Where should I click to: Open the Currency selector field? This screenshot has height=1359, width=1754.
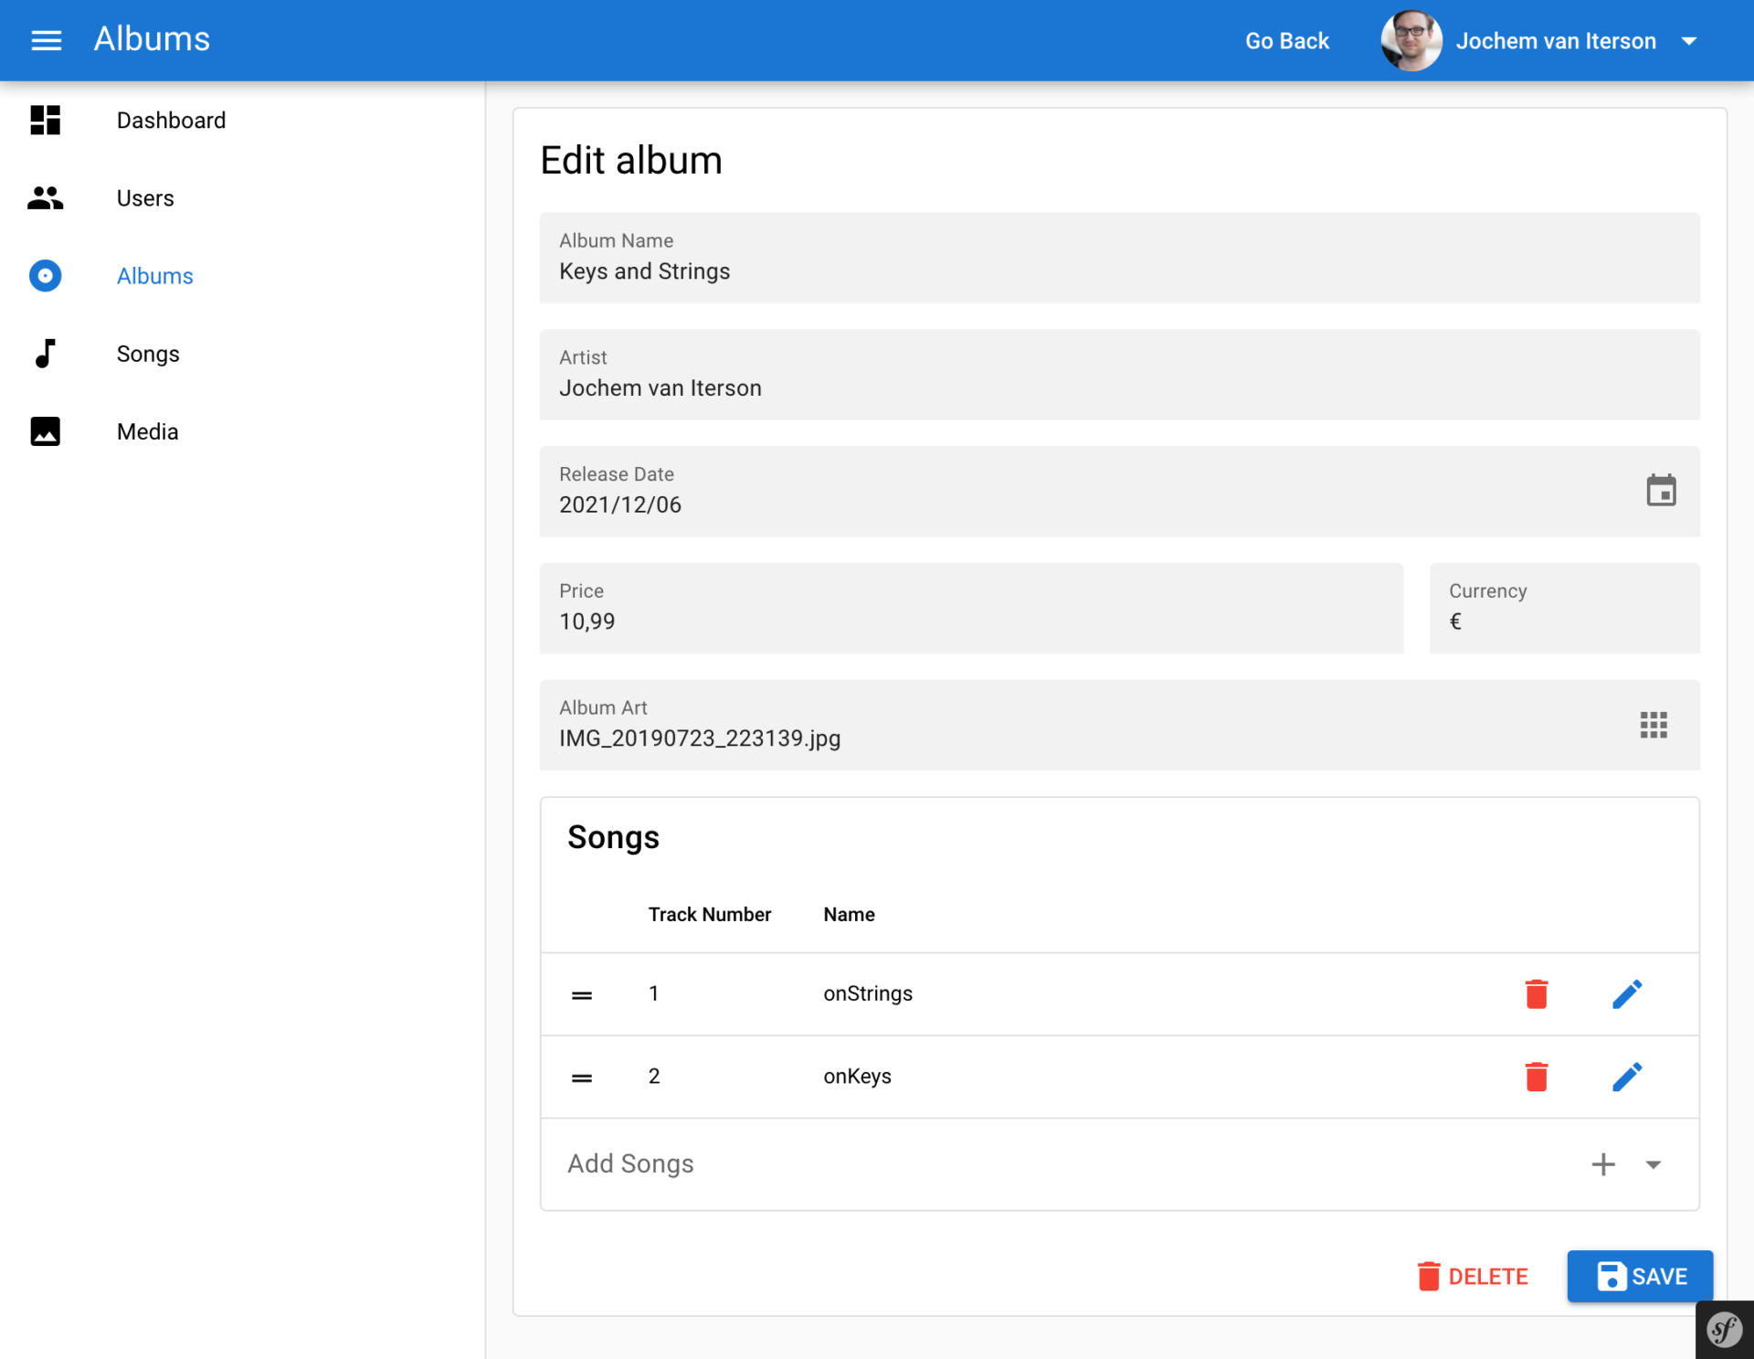point(1564,608)
